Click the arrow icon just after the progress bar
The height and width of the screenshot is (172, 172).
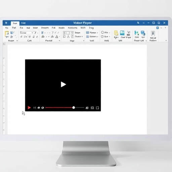coord(87,108)
